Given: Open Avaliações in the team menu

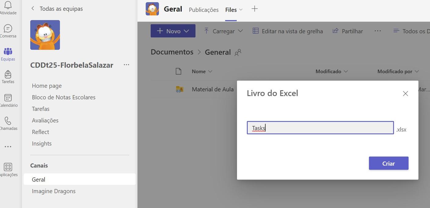Looking at the screenshot, I should pyautogui.click(x=45, y=120).
